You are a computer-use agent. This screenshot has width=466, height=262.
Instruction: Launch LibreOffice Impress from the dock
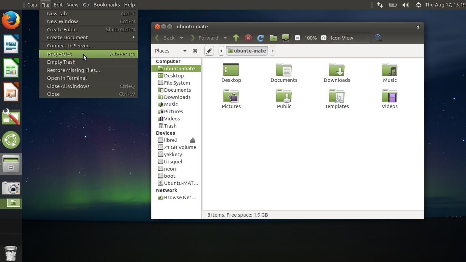point(11,92)
